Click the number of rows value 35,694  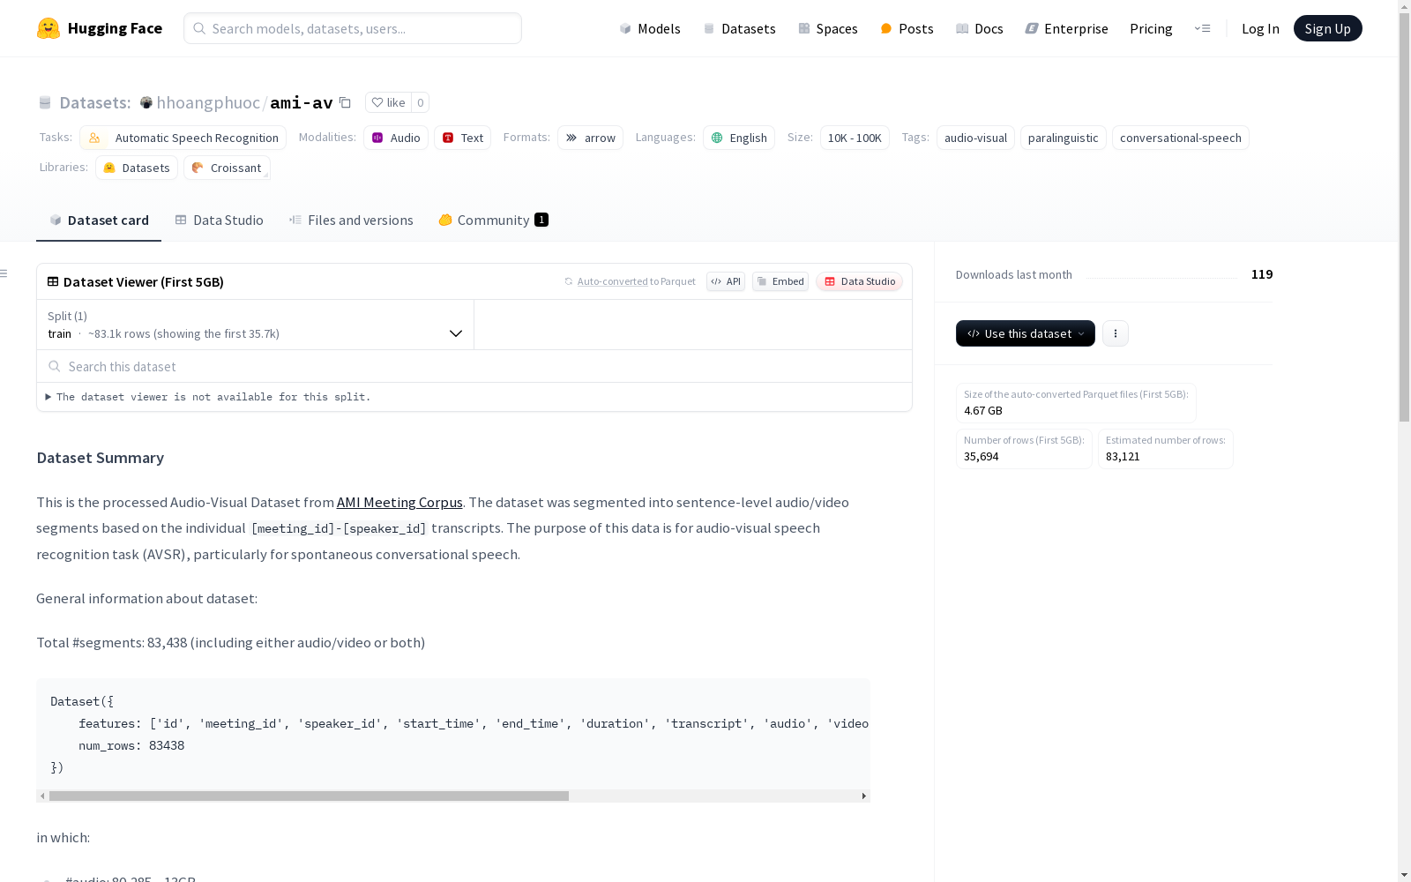tap(982, 456)
